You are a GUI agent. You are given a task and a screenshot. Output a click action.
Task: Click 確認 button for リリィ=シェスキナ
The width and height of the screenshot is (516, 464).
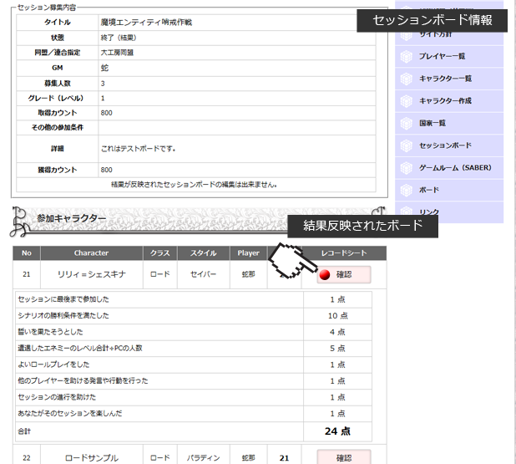click(344, 274)
